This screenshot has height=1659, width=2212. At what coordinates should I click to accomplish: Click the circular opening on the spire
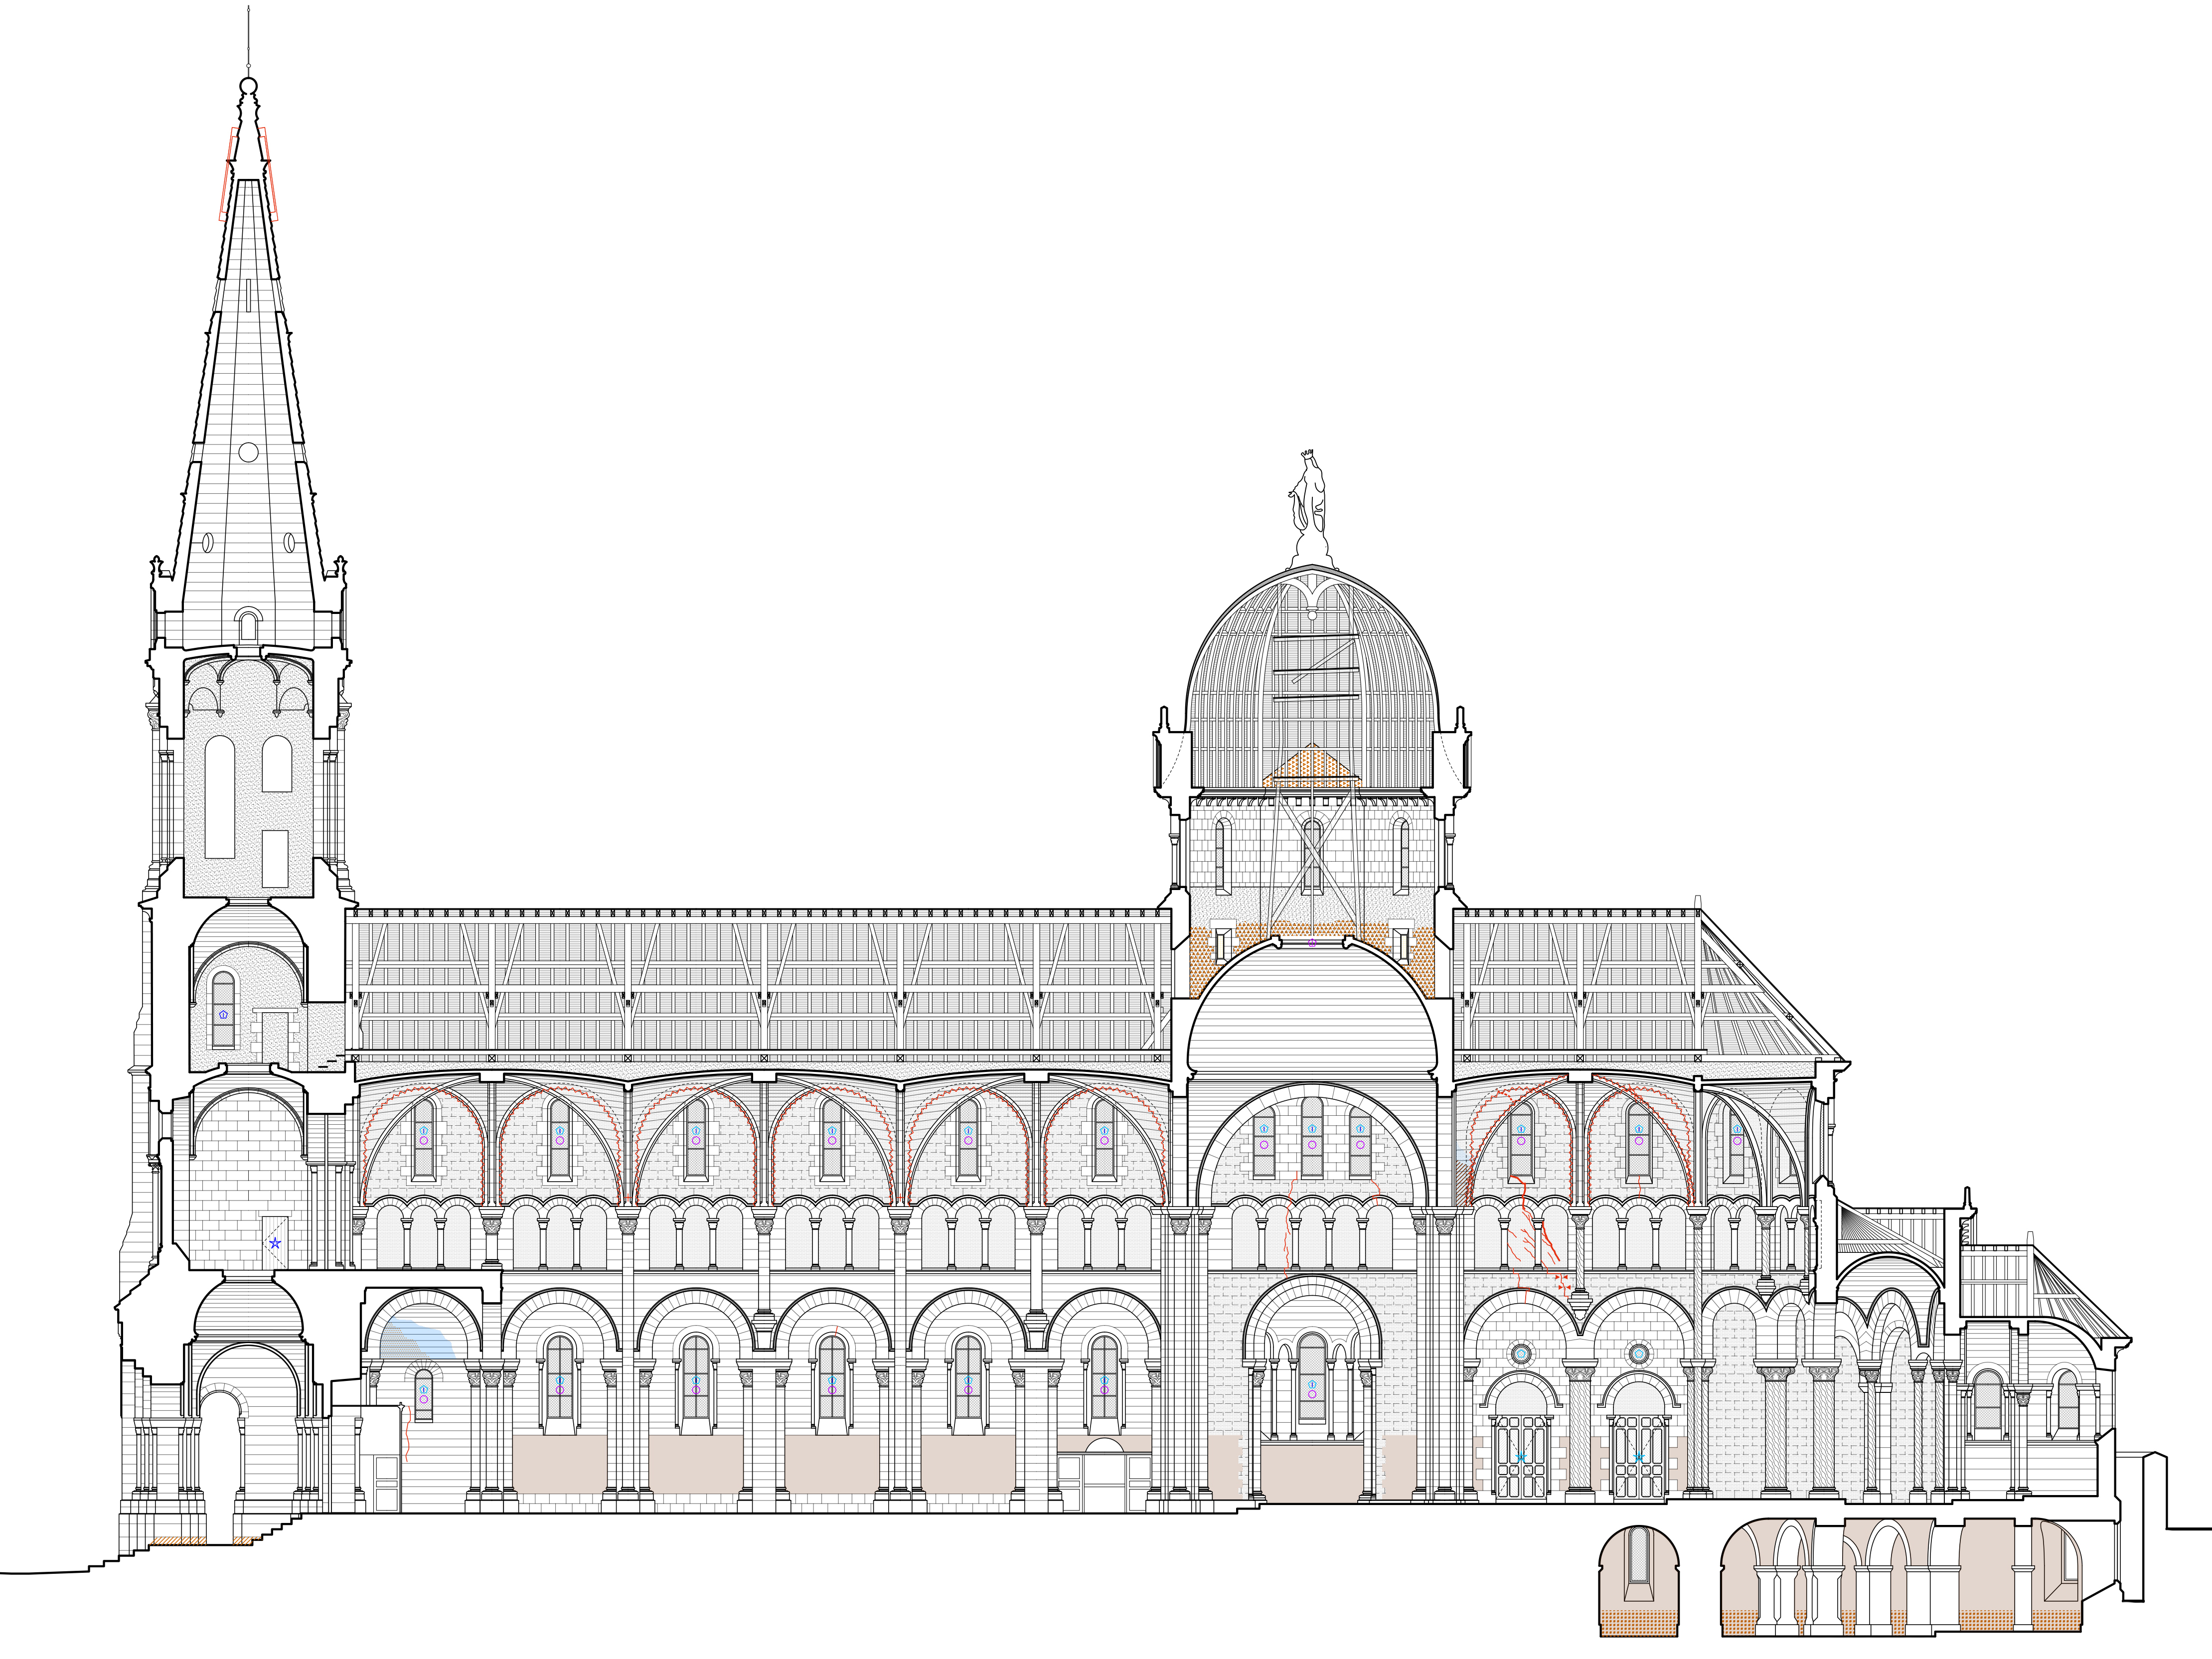tap(249, 452)
